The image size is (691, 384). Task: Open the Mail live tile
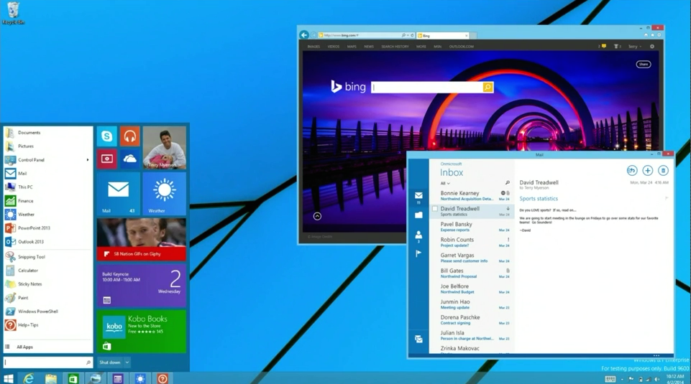pos(119,194)
